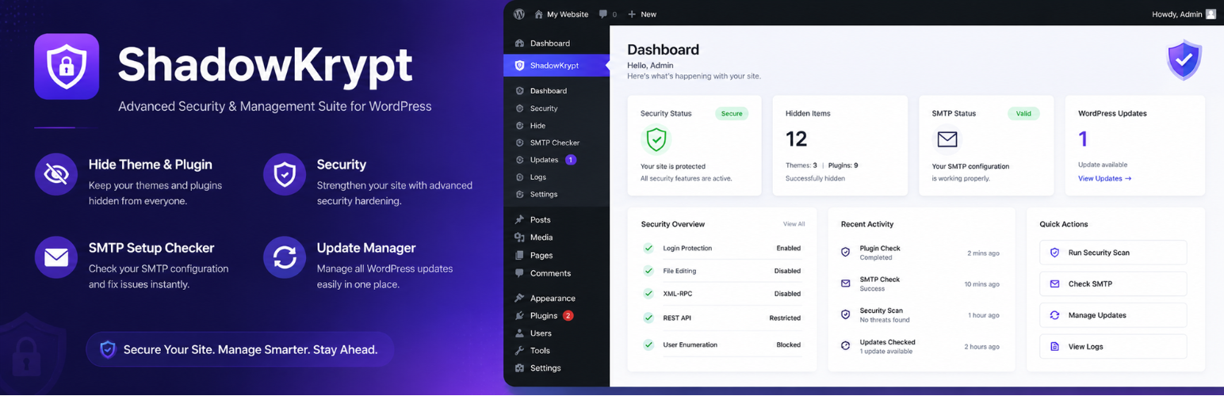
Task: Click the ShadowKrypt logo on banner
Action: tap(67, 67)
